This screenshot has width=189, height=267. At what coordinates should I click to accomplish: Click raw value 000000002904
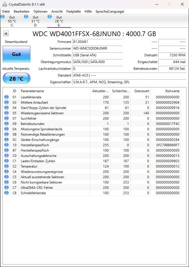168,103
